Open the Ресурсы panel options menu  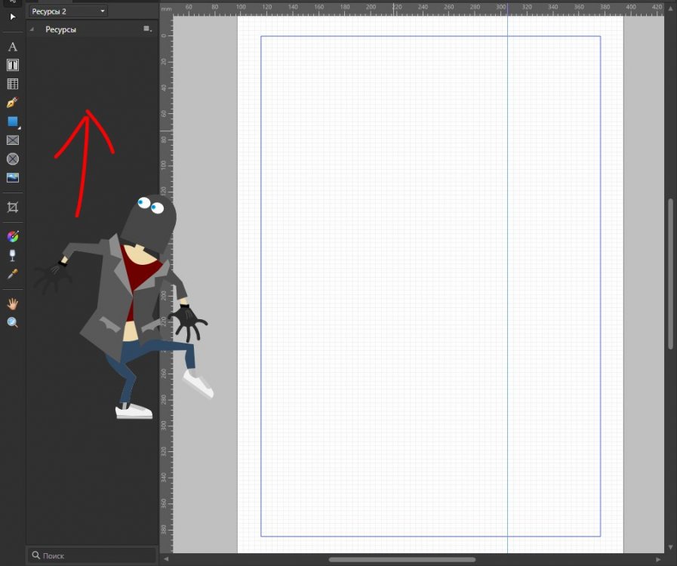pos(147,29)
